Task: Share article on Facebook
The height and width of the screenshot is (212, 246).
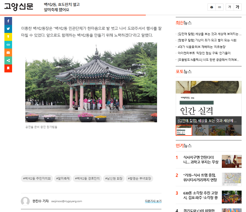Action: coord(8,21)
